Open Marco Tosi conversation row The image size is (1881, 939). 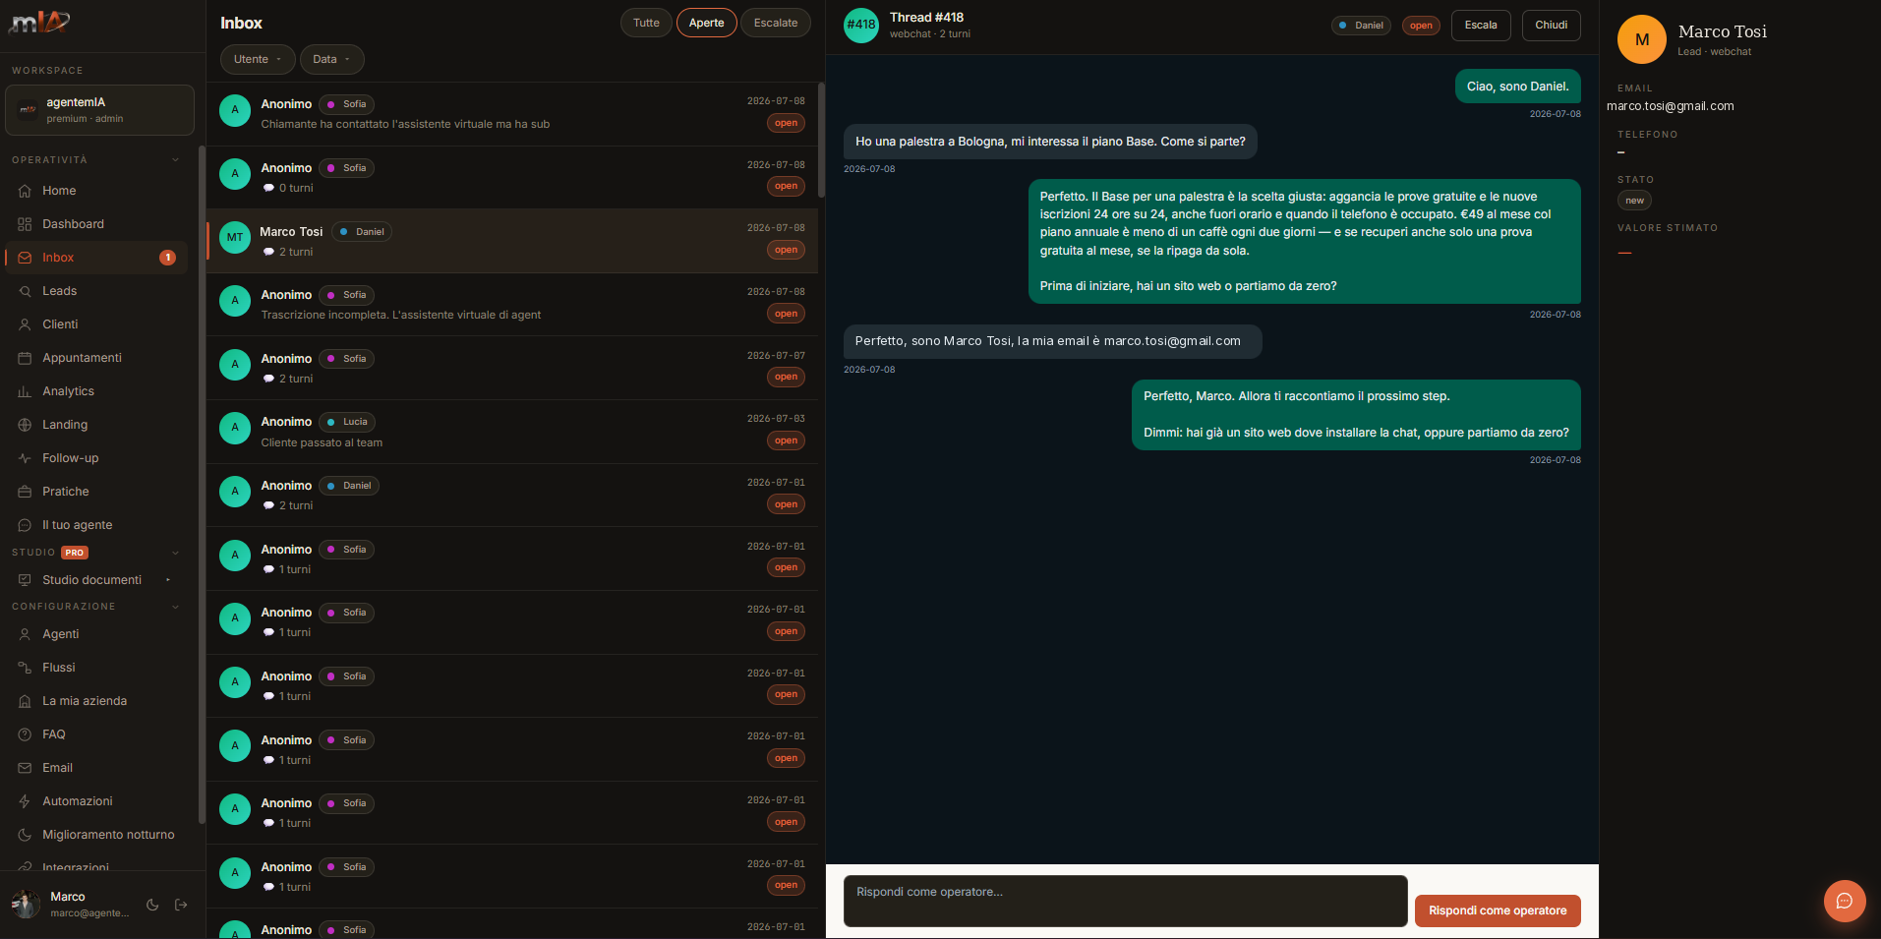[512, 241]
